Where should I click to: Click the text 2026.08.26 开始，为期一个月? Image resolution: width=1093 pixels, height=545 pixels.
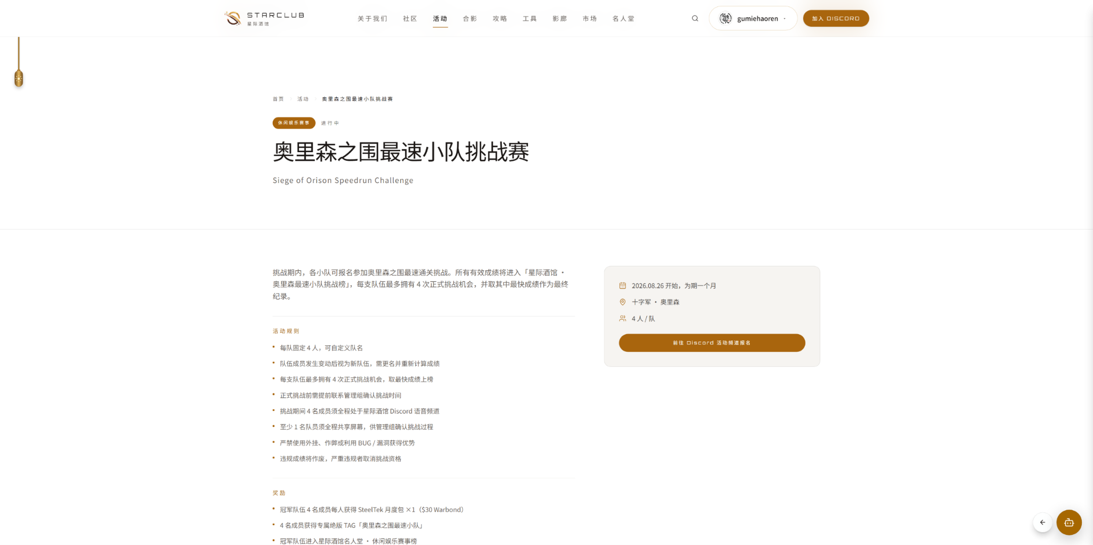point(674,286)
